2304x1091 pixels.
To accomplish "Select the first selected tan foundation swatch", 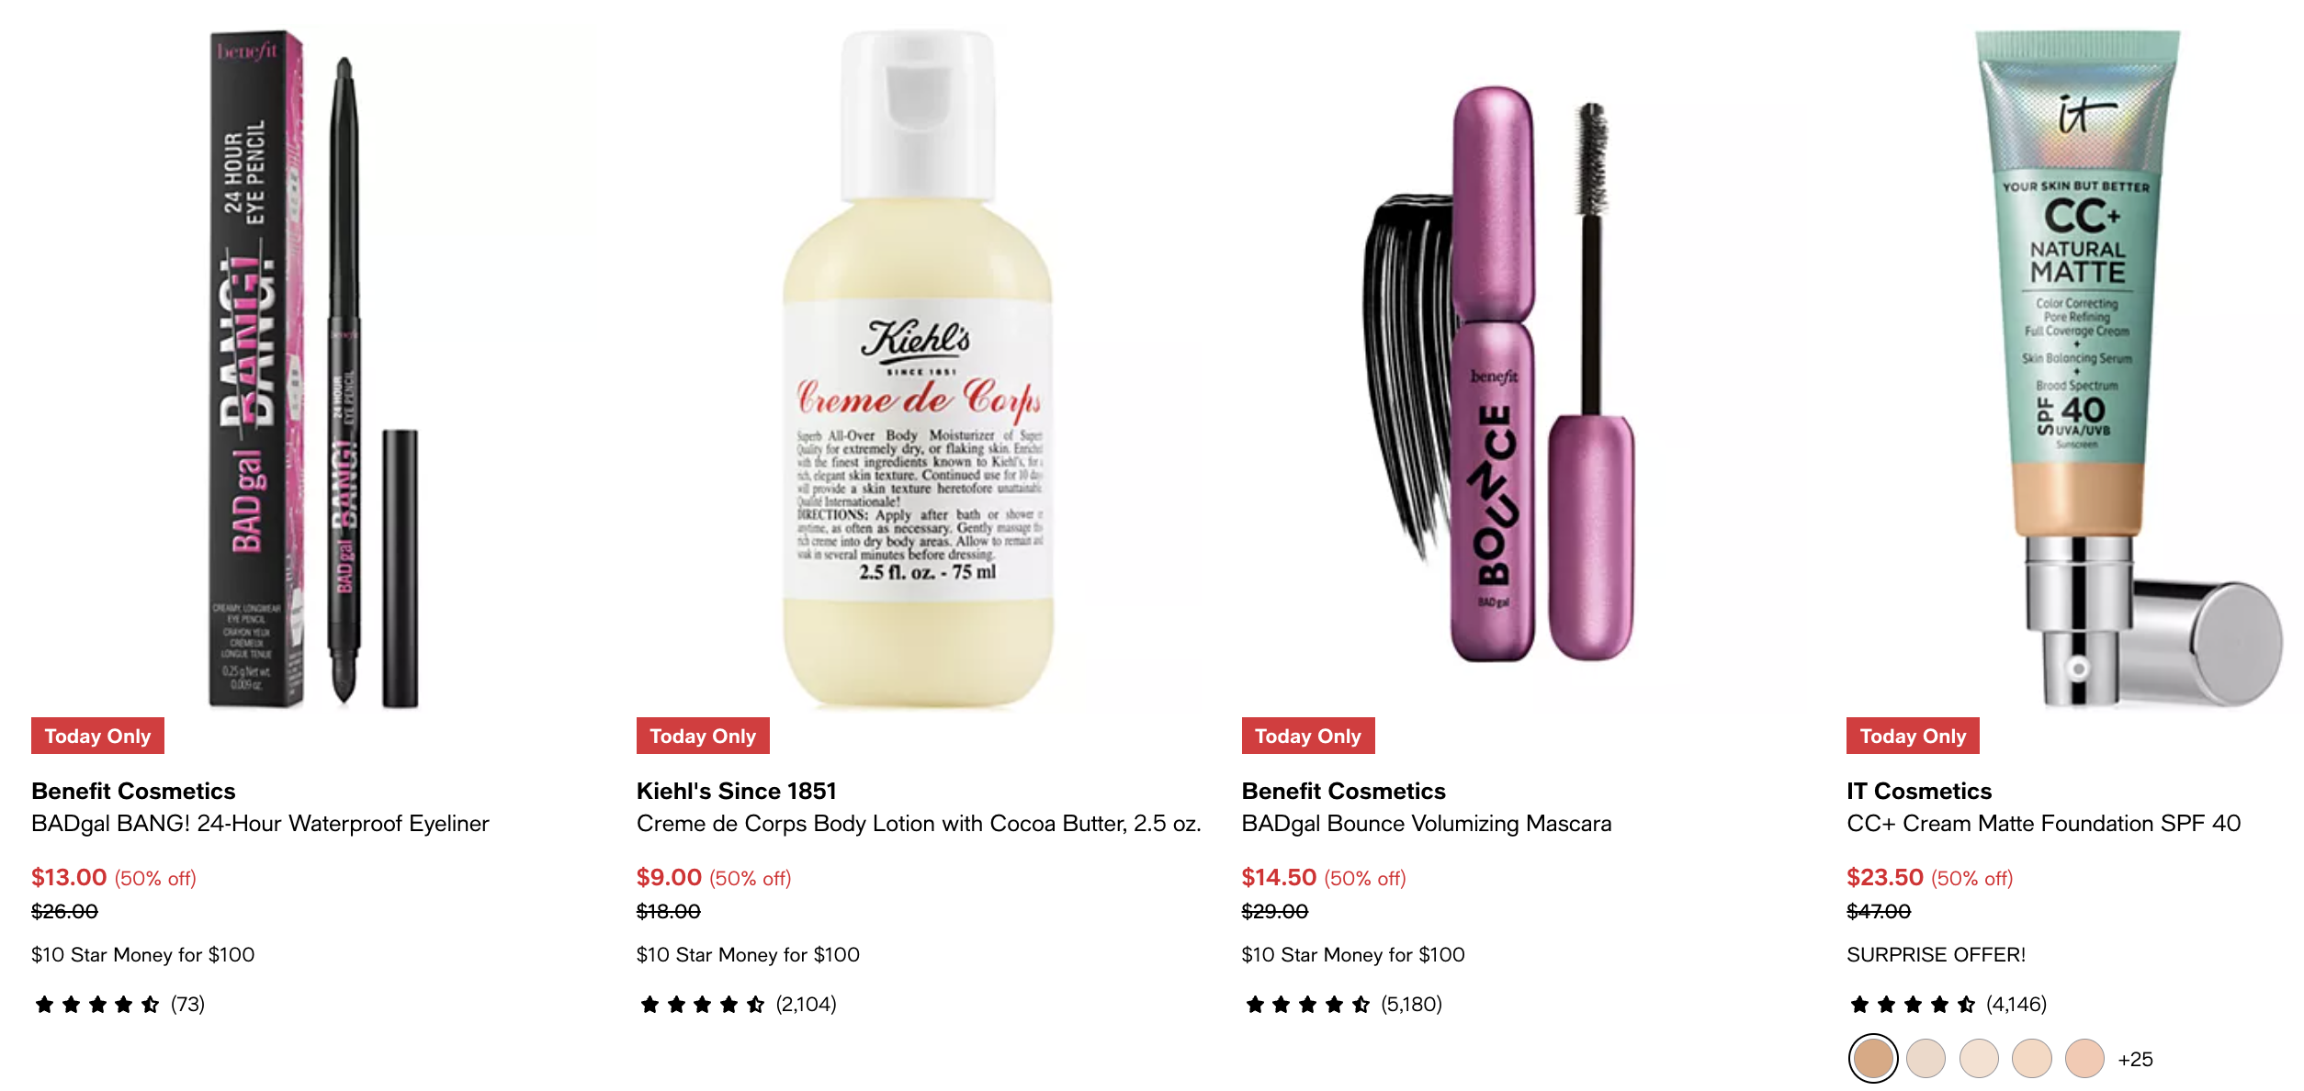I will (x=1873, y=1059).
